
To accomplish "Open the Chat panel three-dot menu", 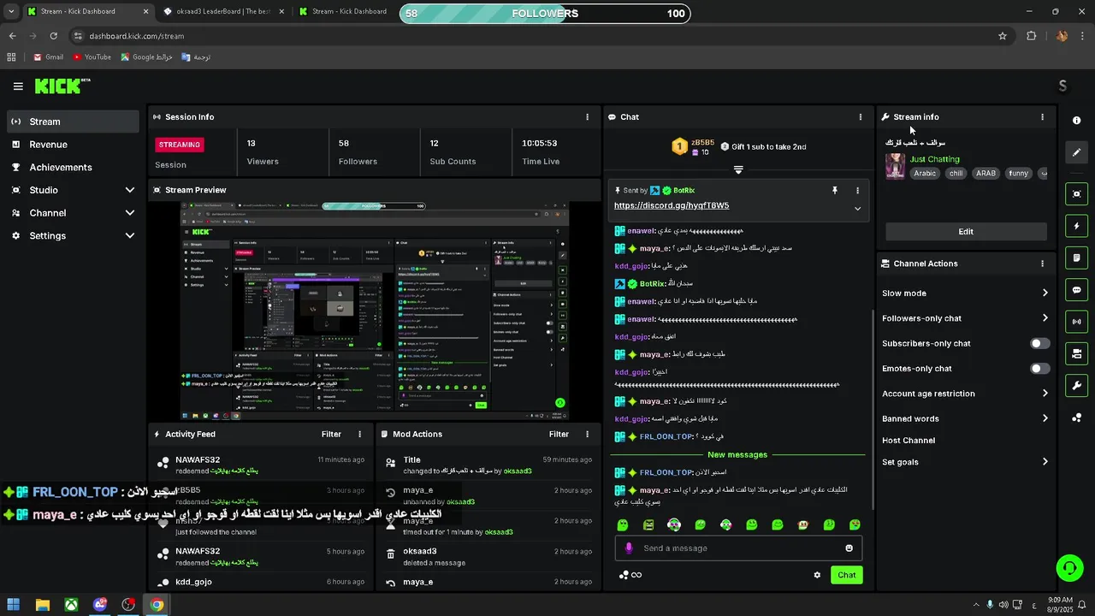I will [861, 117].
